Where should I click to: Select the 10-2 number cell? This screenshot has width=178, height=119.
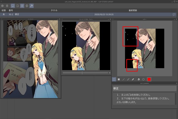pos(11,15)
